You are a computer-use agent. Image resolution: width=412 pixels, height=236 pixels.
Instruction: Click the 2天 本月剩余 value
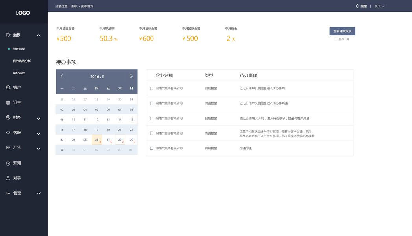pos(231,39)
